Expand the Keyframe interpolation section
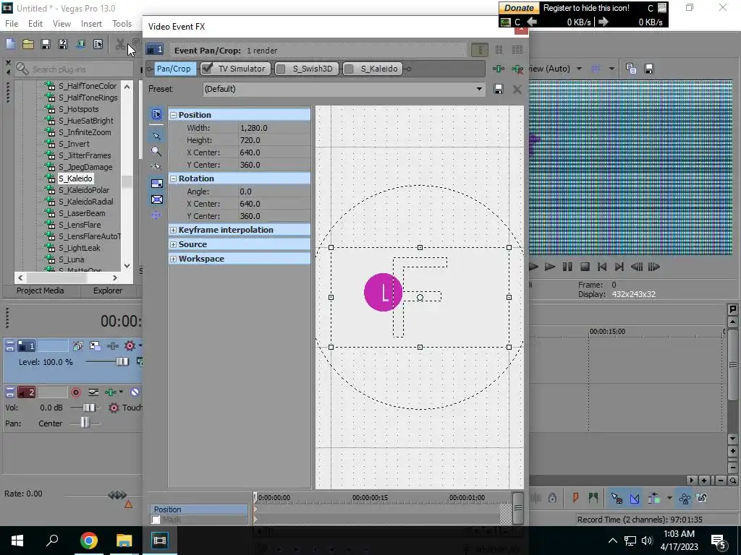741x555 pixels. point(173,230)
